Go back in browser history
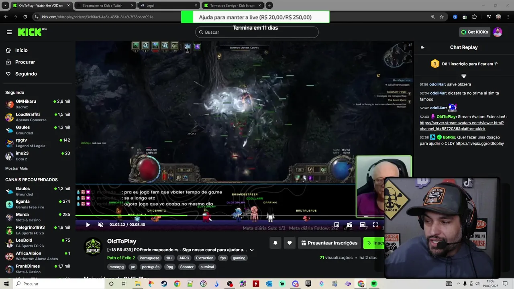Viewport: 514px width, 289px height. (x=6, y=17)
